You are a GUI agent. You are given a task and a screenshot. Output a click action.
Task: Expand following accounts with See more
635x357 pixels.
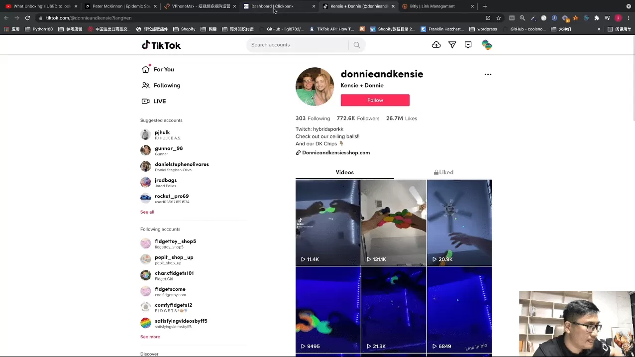[150, 337]
